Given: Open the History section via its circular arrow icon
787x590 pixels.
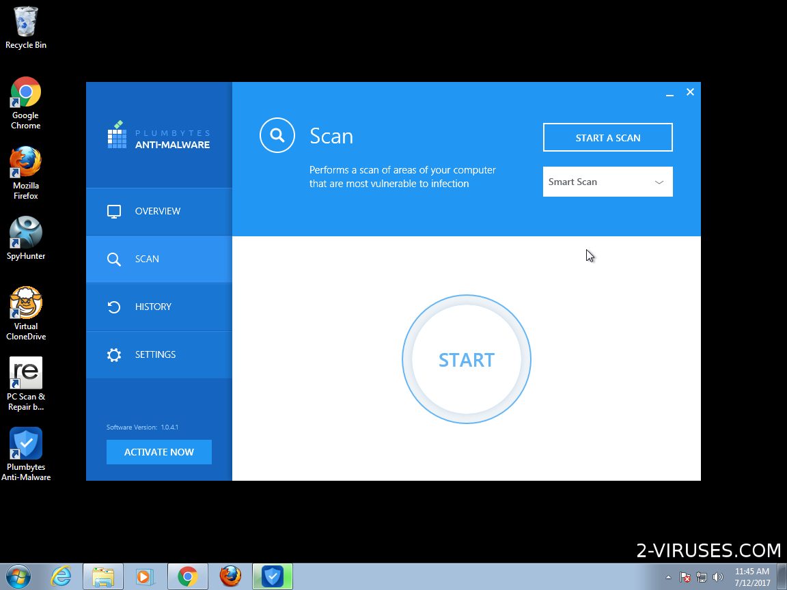Looking at the screenshot, I should click(x=113, y=307).
